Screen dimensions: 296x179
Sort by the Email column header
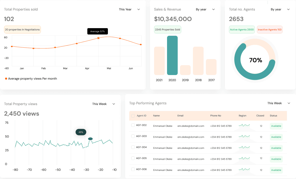tap(180, 116)
